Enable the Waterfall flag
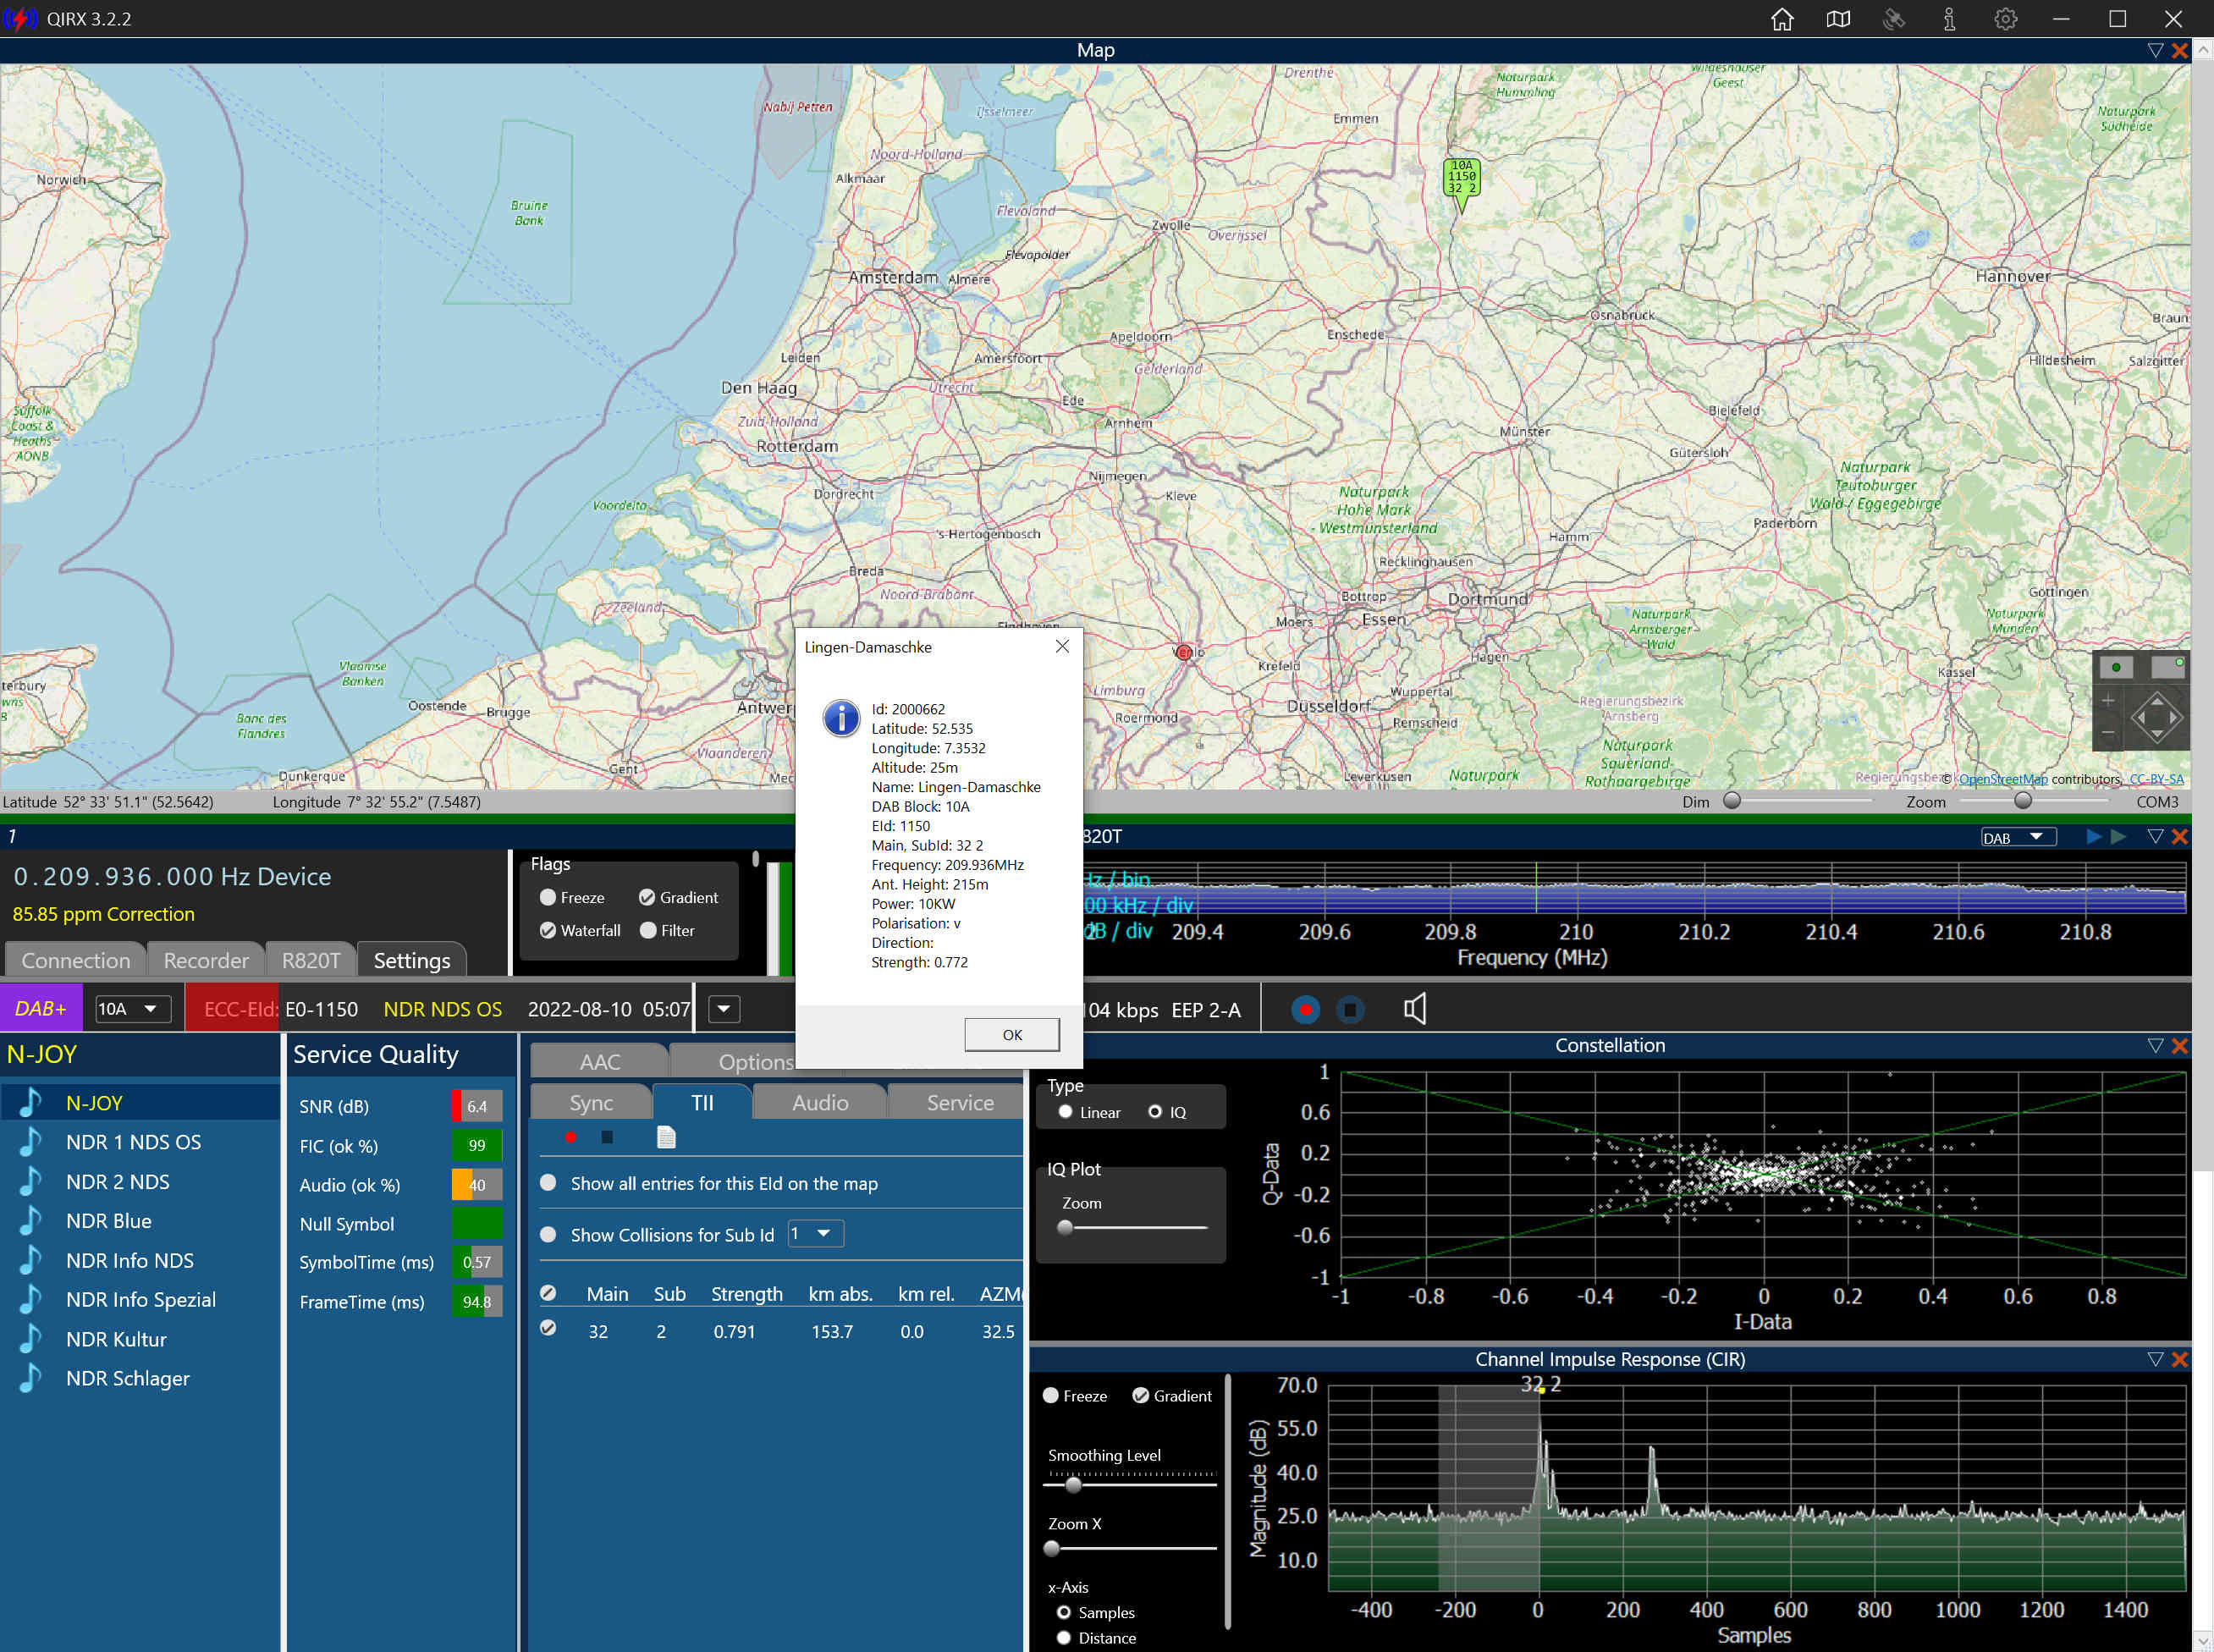Screen dimensions: 2214x1652 tap(548, 930)
